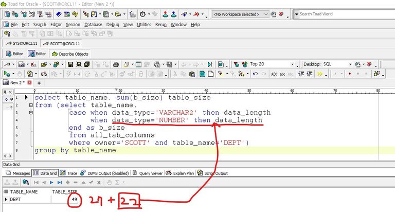395x212 pixels.
Task: Open the Desktop SQL dropdown
Action: click(x=350, y=64)
